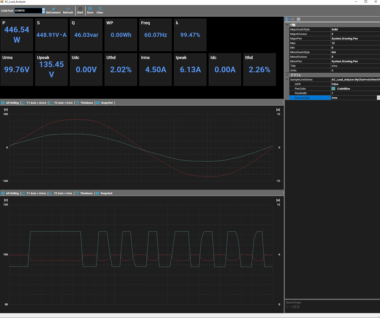Take a Snapshot of the upper waveform chart
The height and width of the screenshot is (318, 380).
(104, 103)
